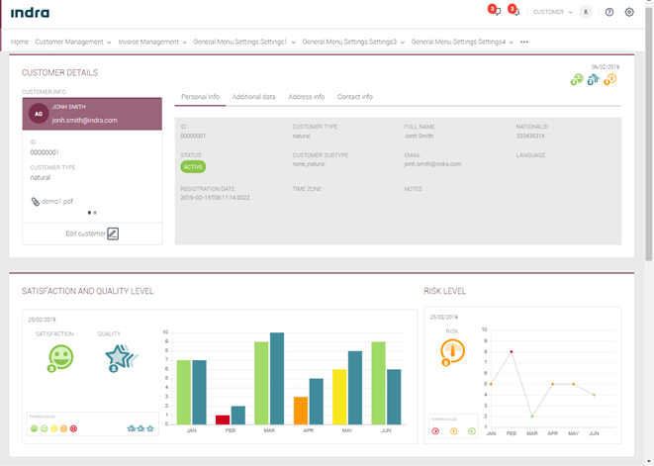
Task: Click the JONH SMITH name header
Action: tap(69, 107)
